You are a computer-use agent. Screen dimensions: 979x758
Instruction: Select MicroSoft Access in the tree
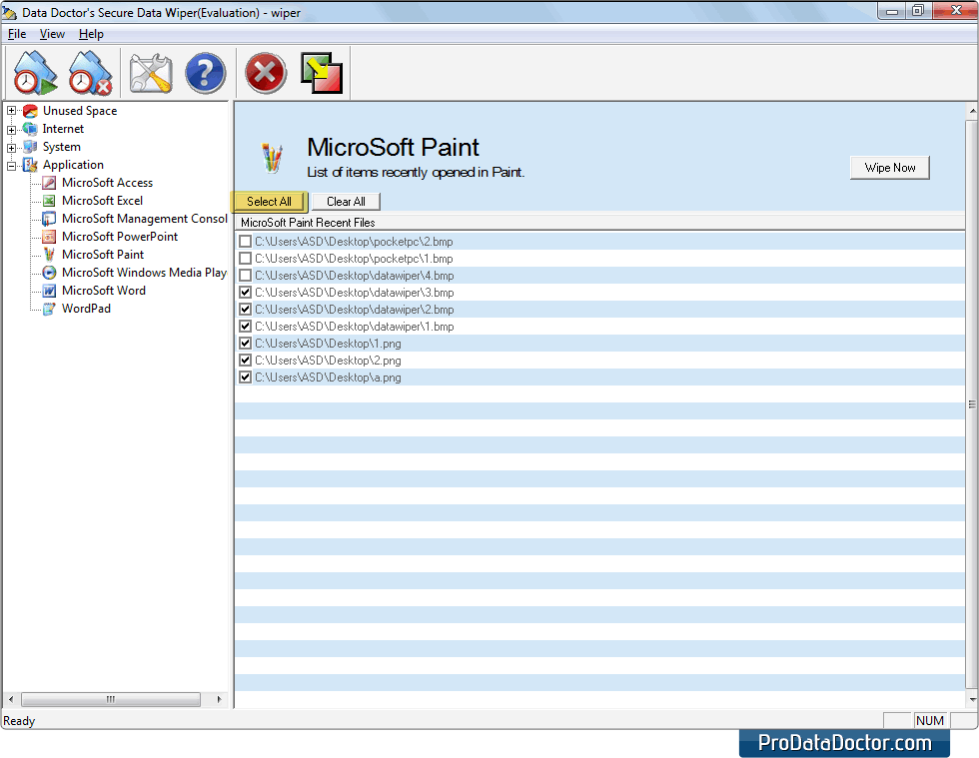point(108,183)
